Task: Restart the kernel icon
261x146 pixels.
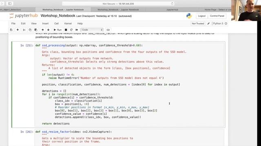Action: tap(71, 30)
